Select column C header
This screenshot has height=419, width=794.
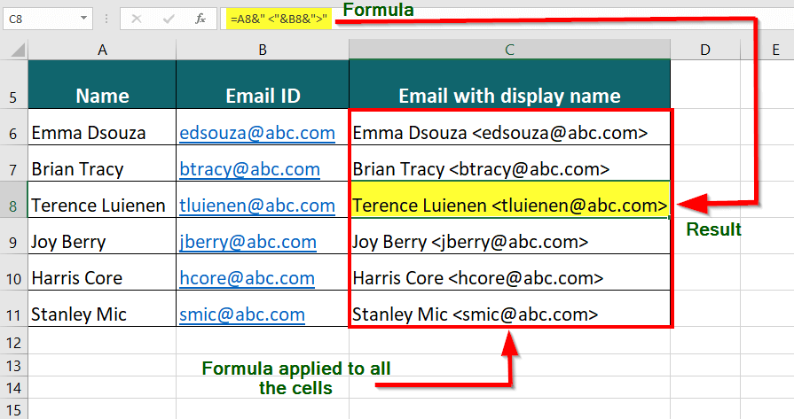pyautogui.click(x=509, y=50)
